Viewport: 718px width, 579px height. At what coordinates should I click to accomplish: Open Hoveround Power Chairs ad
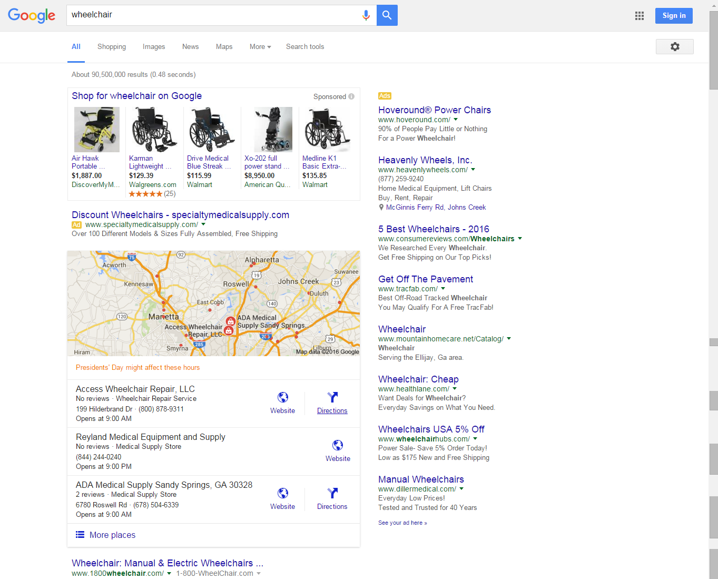point(435,110)
